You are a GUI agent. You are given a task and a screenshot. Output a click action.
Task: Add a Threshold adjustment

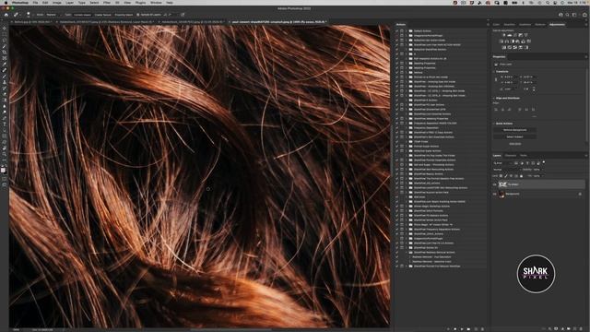pyautogui.click(x=514, y=47)
